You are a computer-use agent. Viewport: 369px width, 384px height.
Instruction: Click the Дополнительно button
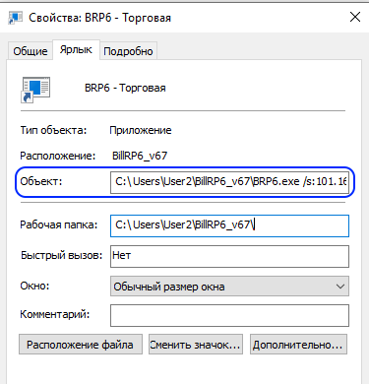click(298, 345)
